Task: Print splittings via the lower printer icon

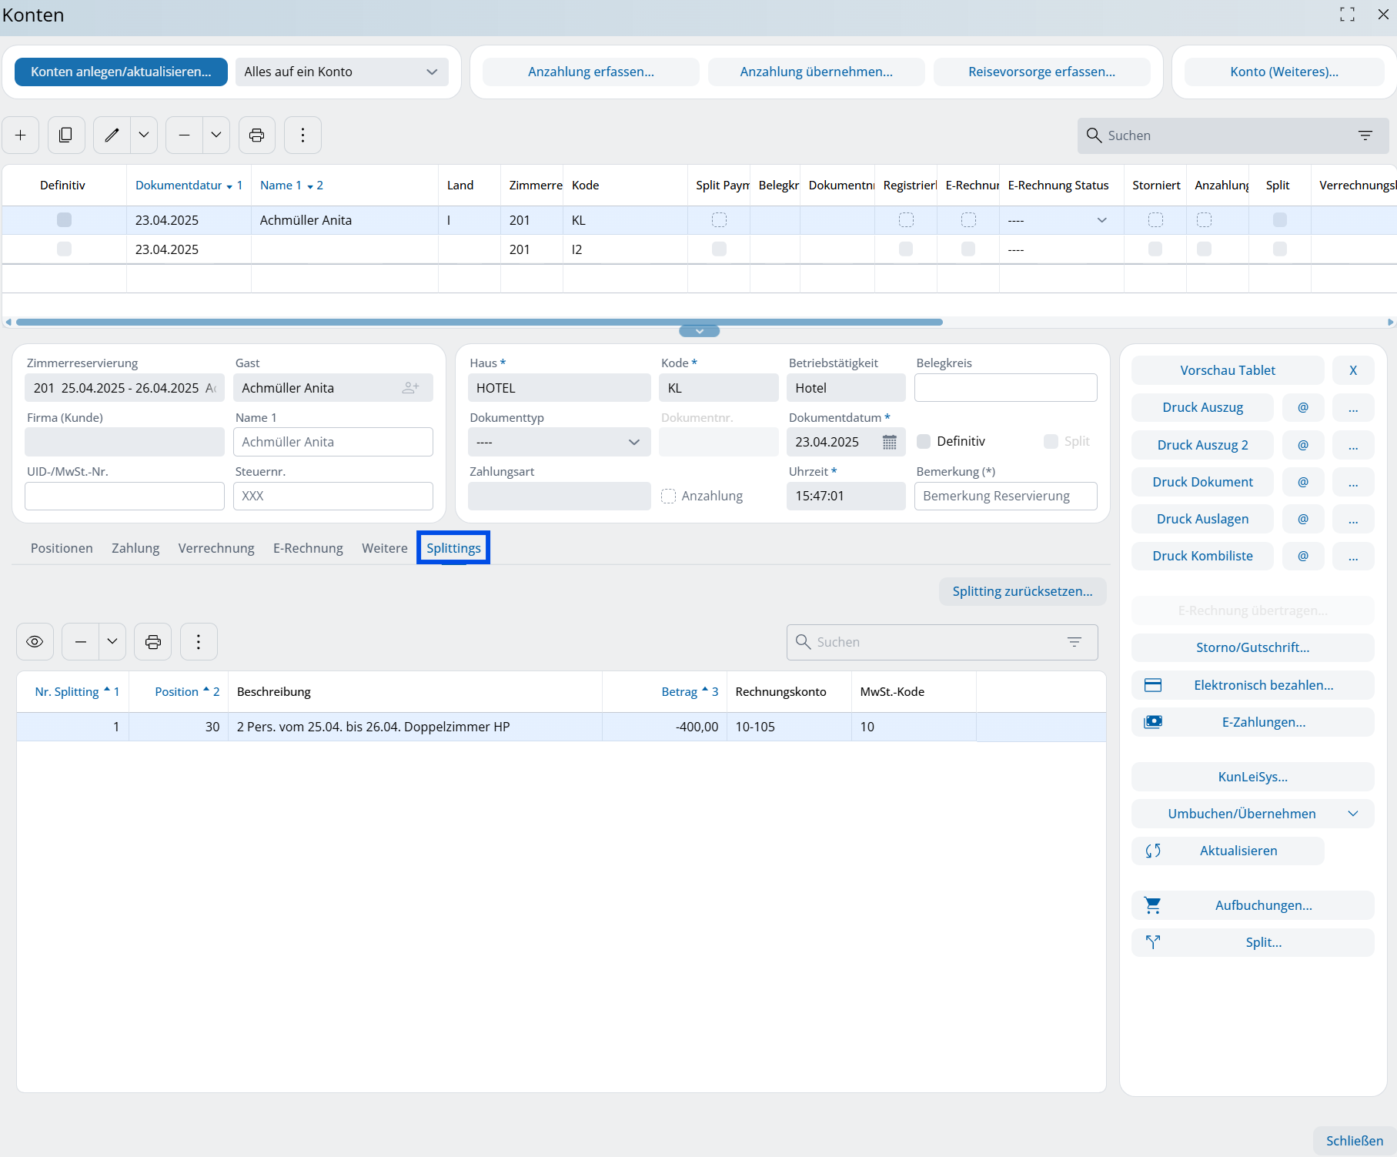Action: point(153,642)
